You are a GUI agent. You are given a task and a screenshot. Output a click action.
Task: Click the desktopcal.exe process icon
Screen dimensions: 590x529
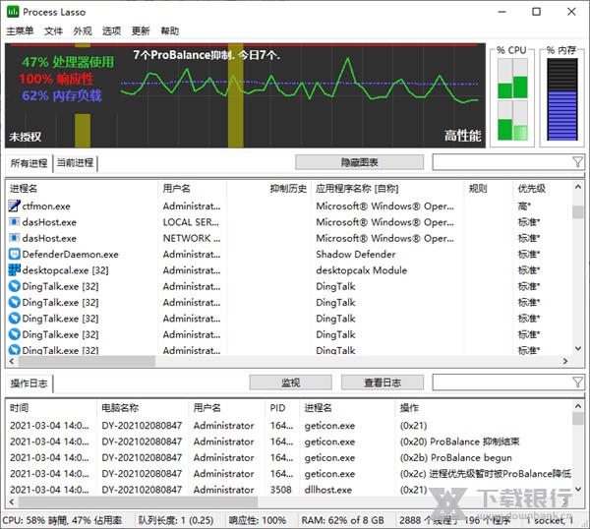click(x=14, y=270)
